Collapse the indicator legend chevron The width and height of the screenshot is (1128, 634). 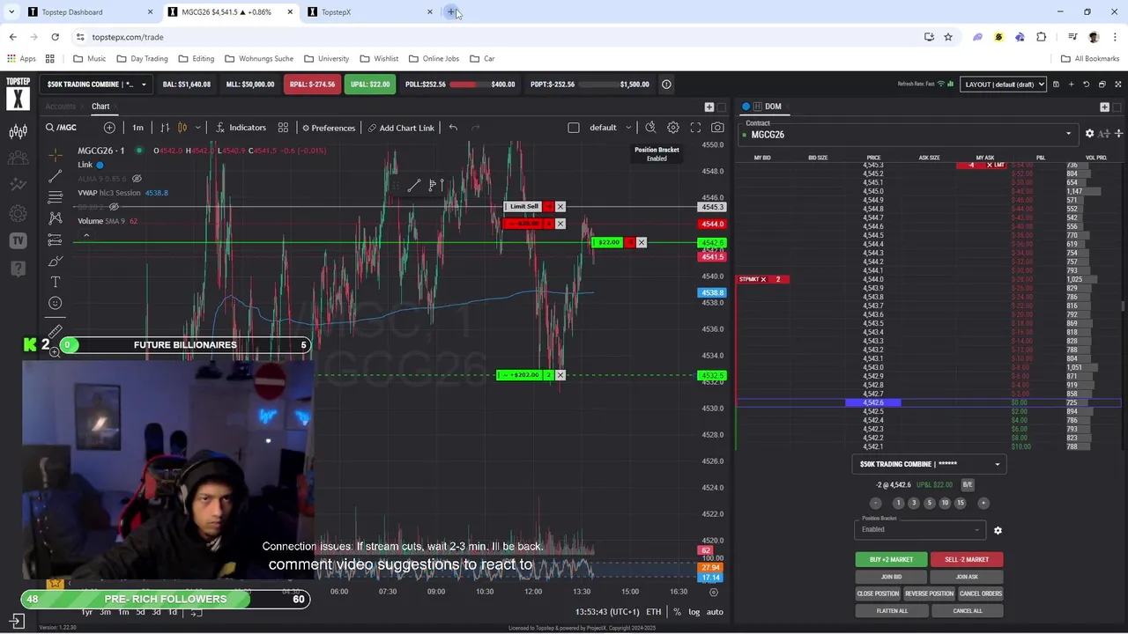(x=86, y=235)
